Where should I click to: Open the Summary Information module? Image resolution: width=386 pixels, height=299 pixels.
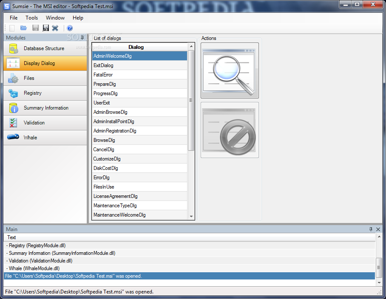[45, 108]
